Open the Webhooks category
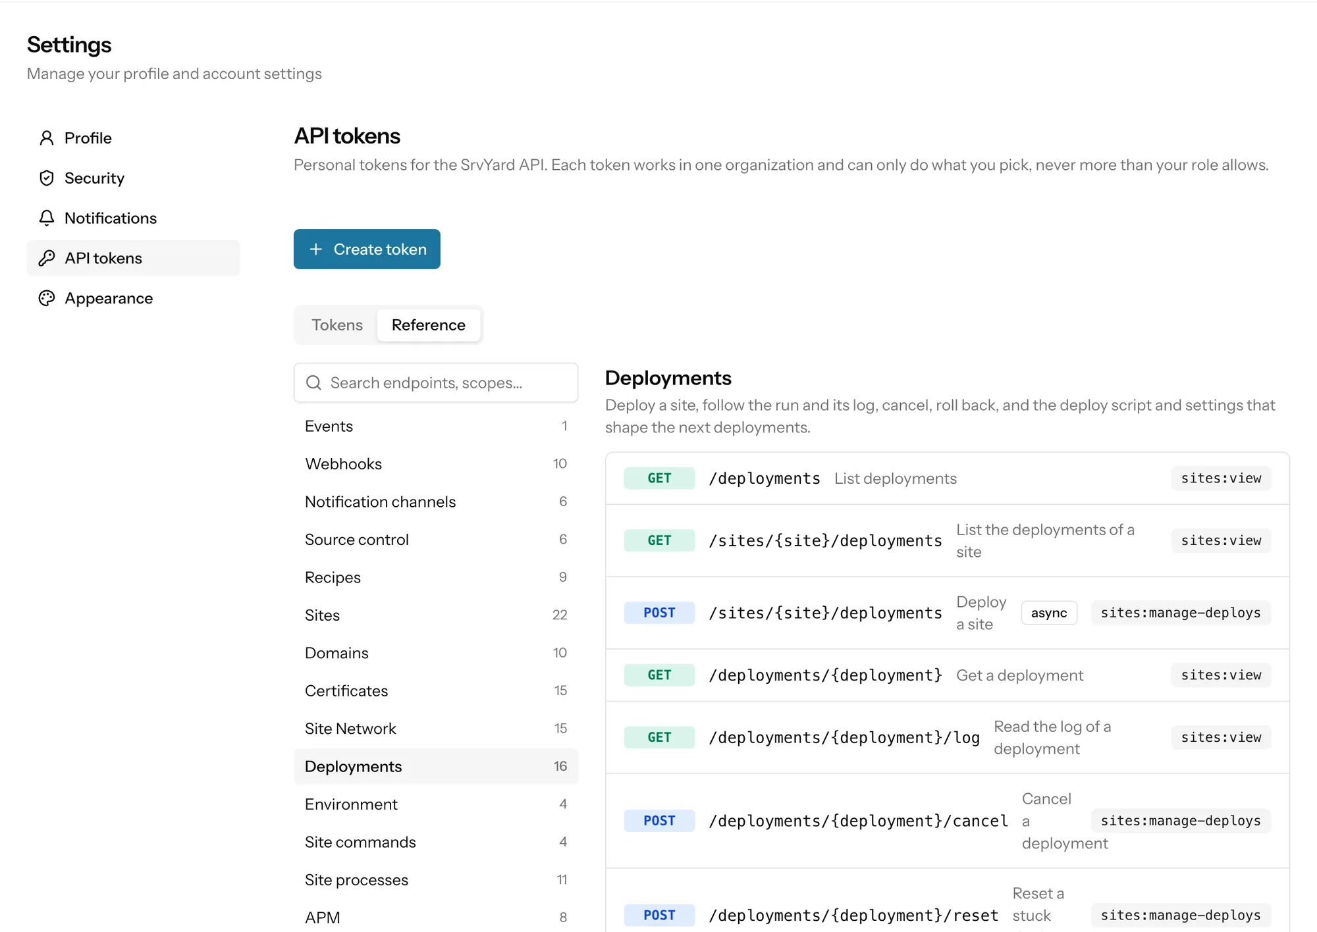This screenshot has height=932, width=1317. [x=436, y=464]
